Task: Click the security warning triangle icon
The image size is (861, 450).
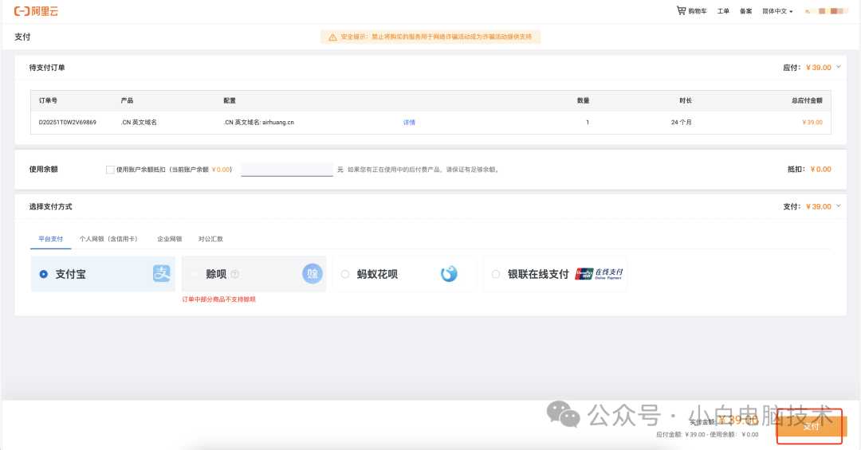Action: coord(332,37)
